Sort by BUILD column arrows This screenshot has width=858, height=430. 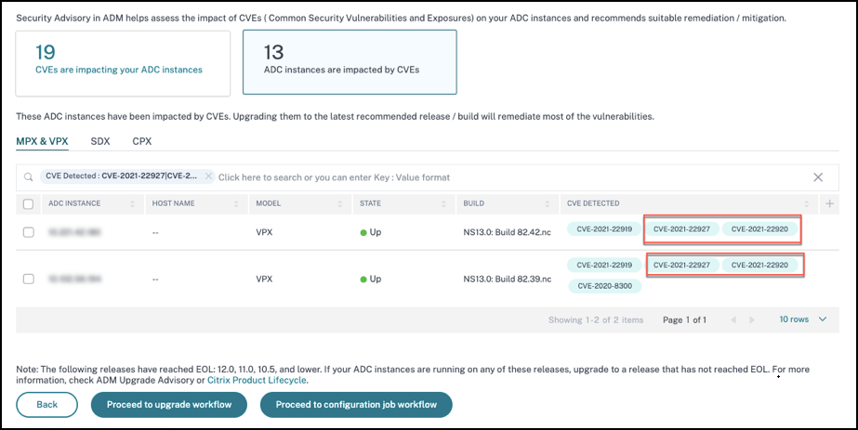(x=548, y=203)
